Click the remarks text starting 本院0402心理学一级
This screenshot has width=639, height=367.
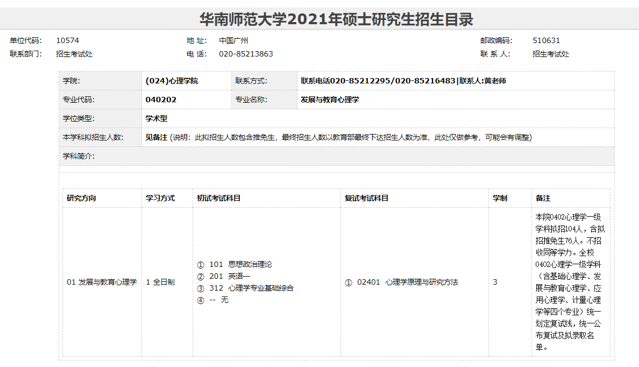[570, 282]
